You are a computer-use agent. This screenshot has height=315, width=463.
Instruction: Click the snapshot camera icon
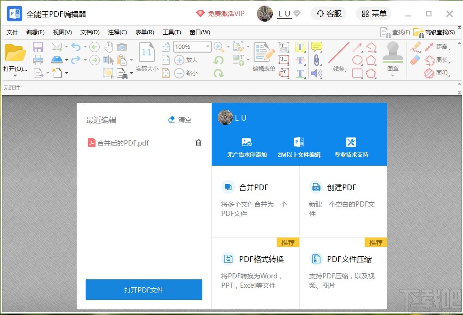click(x=122, y=46)
